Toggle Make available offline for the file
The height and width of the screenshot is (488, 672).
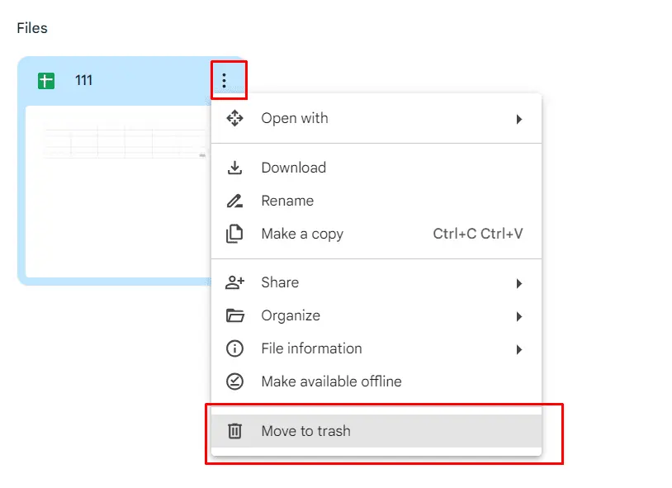[331, 381]
